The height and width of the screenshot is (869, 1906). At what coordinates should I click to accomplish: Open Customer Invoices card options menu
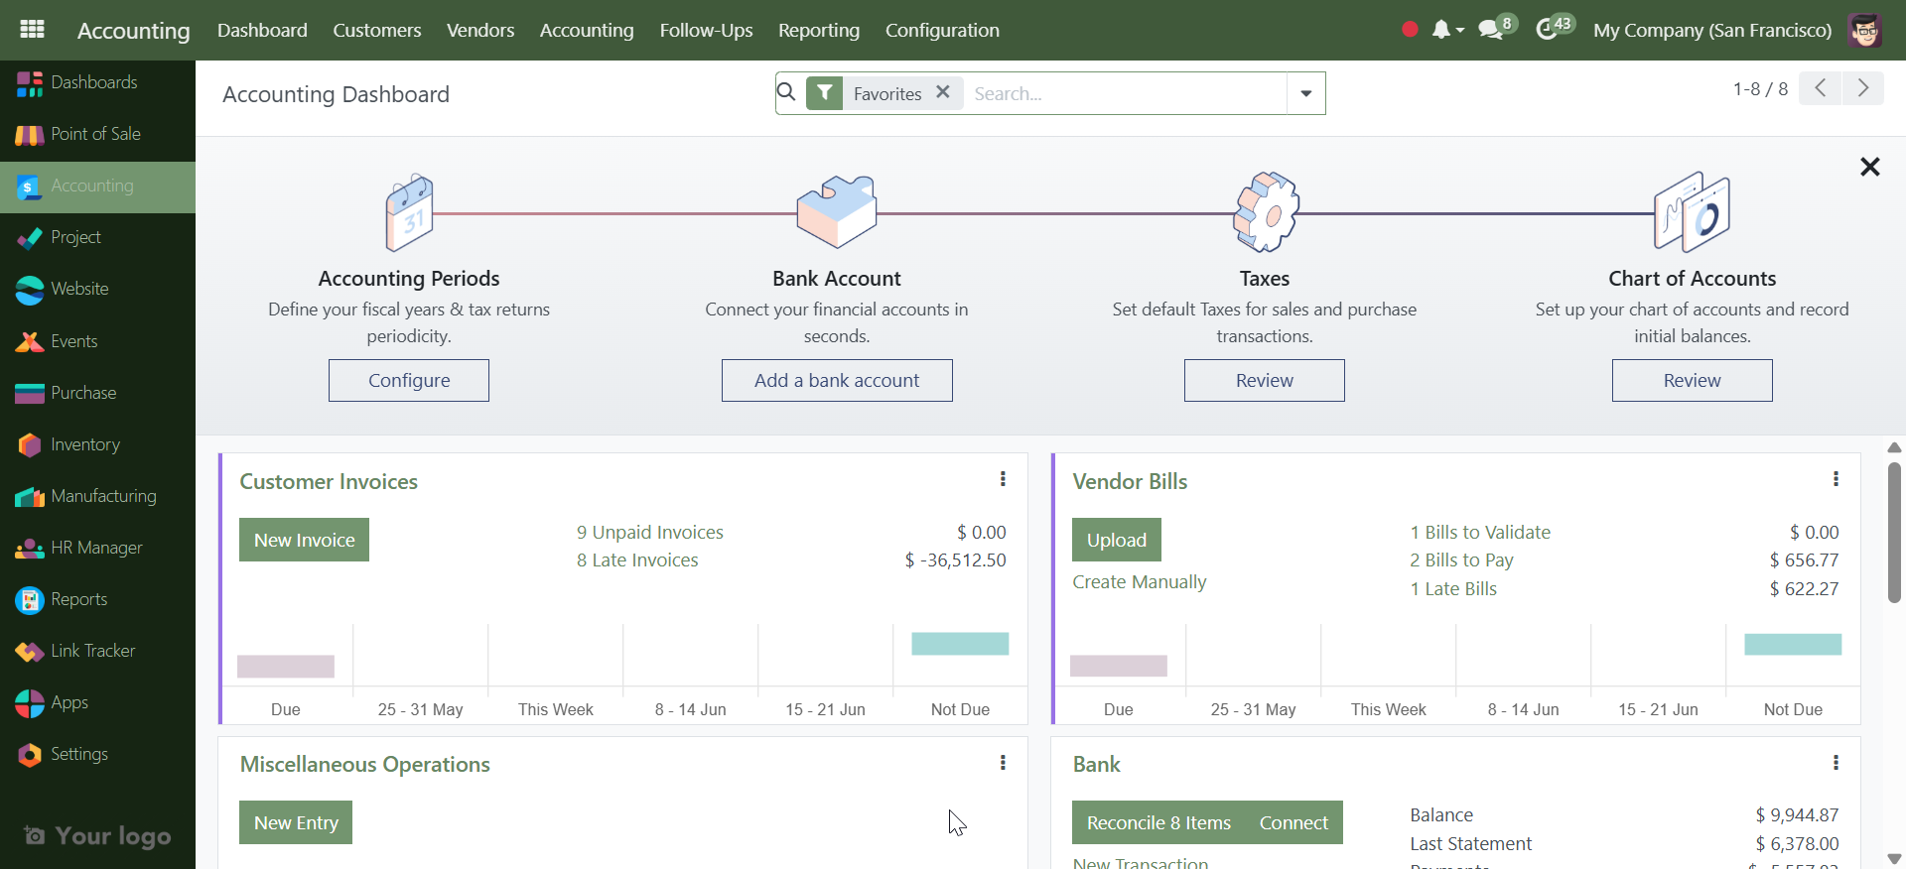tap(1003, 480)
